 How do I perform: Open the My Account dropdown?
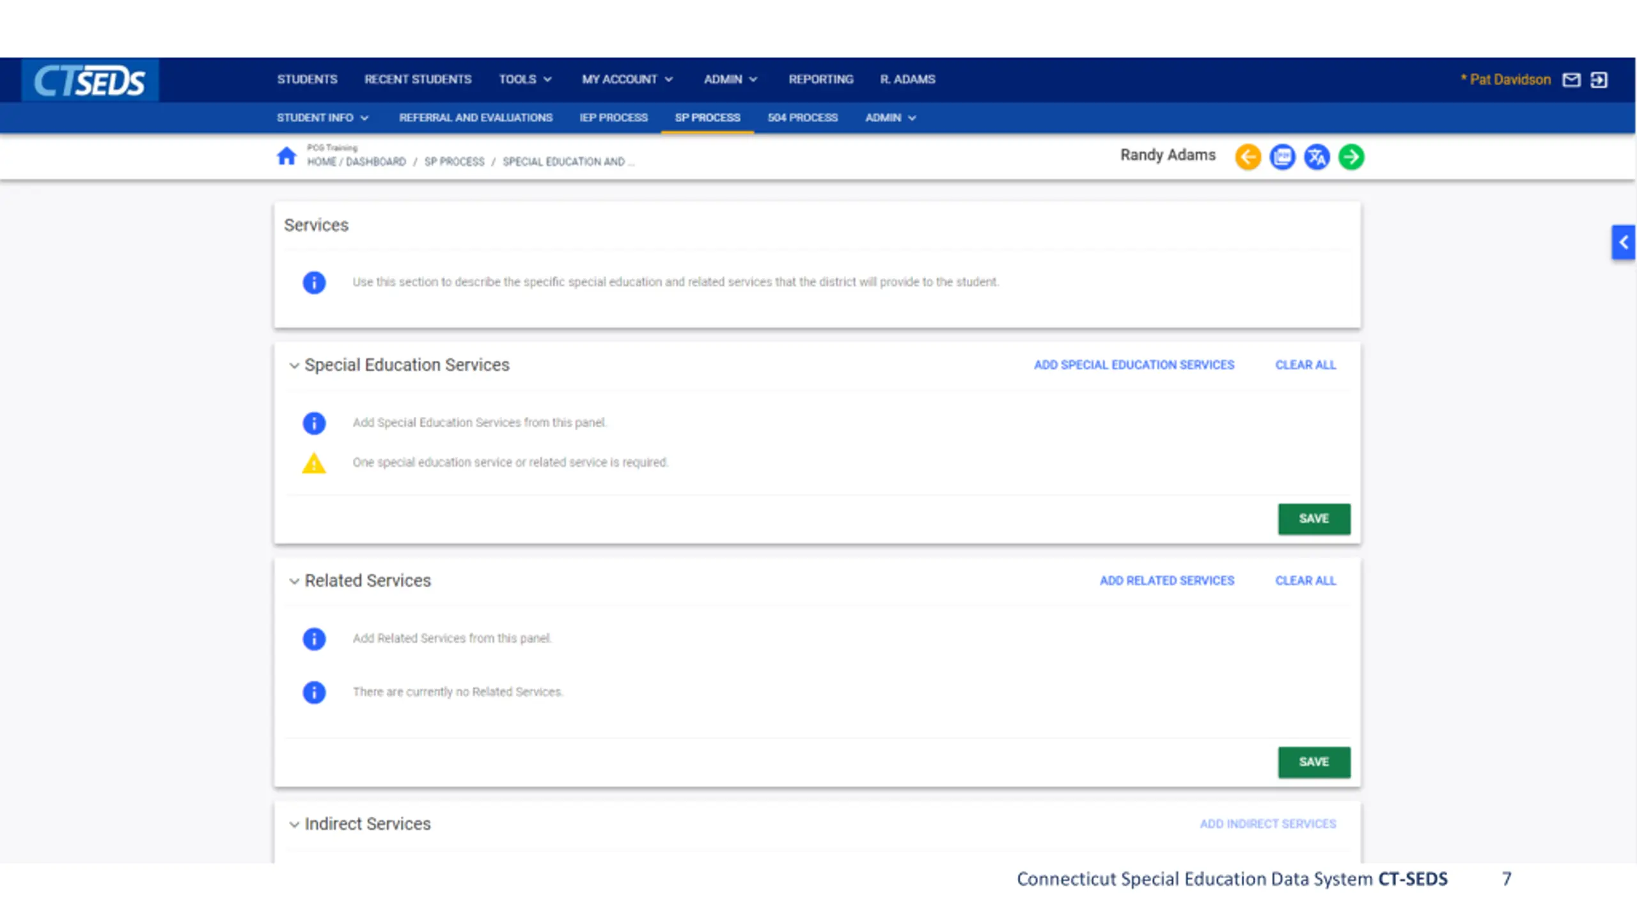coord(627,79)
